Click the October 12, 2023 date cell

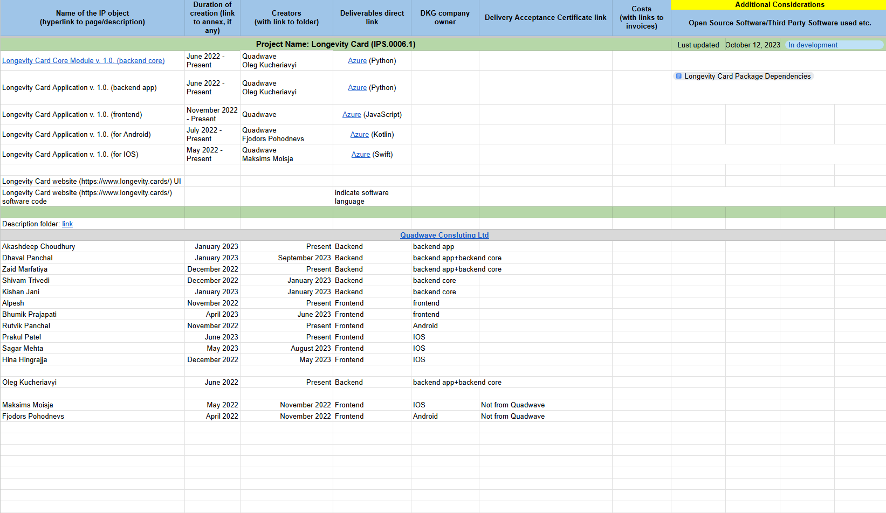pos(752,45)
